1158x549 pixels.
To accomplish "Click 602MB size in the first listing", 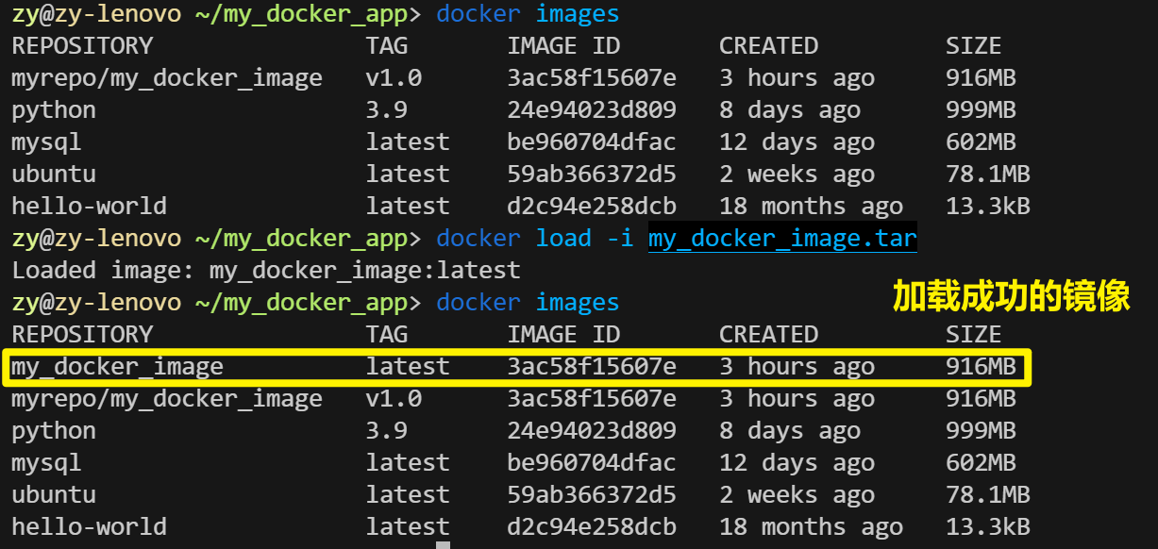I will click(x=981, y=142).
